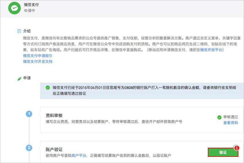This screenshot has height=163, width=244.
Task: Open the 微信支付申请指引 guide link
Action: tap(38, 56)
